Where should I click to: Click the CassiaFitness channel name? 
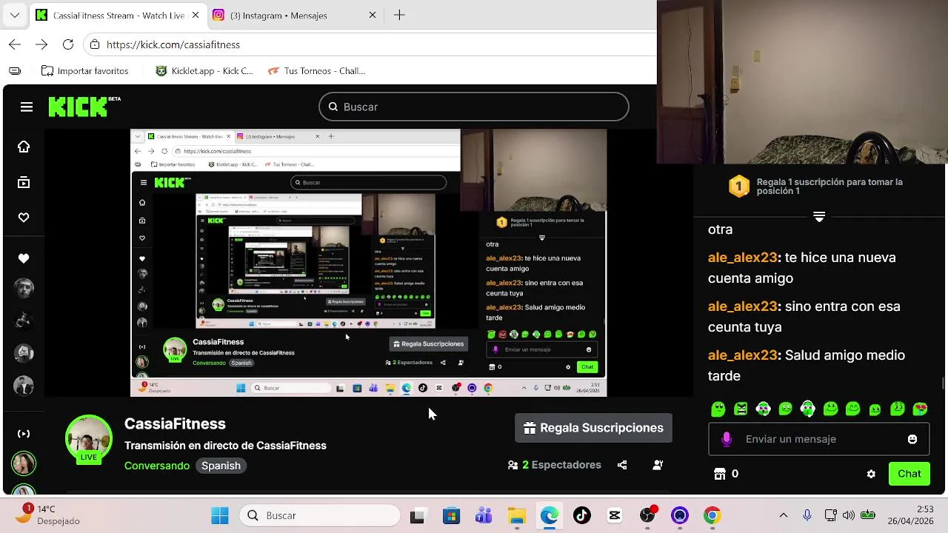click(175, 423)
